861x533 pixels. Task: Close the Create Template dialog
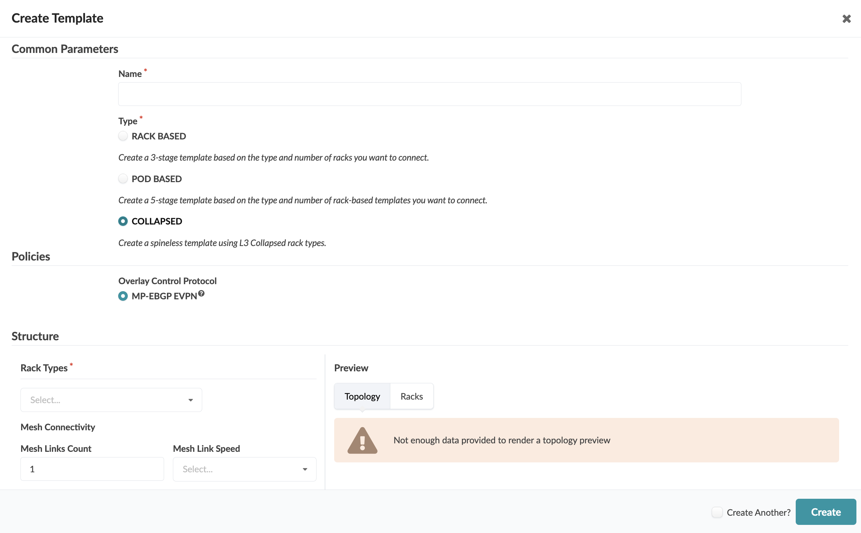tap(846, 19)
